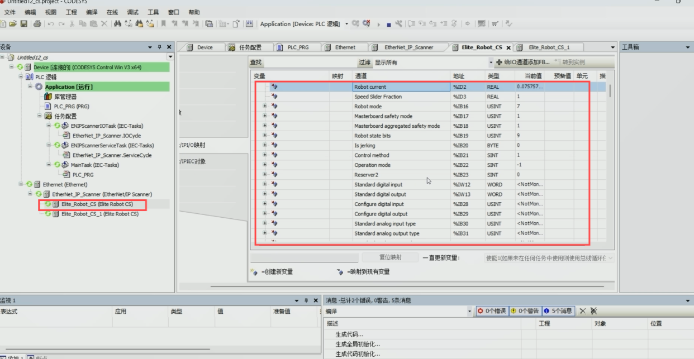This screenshot has height=359, width=694.
Task: Click the Save project toolbar icon
Action: (x=24, y=24)
